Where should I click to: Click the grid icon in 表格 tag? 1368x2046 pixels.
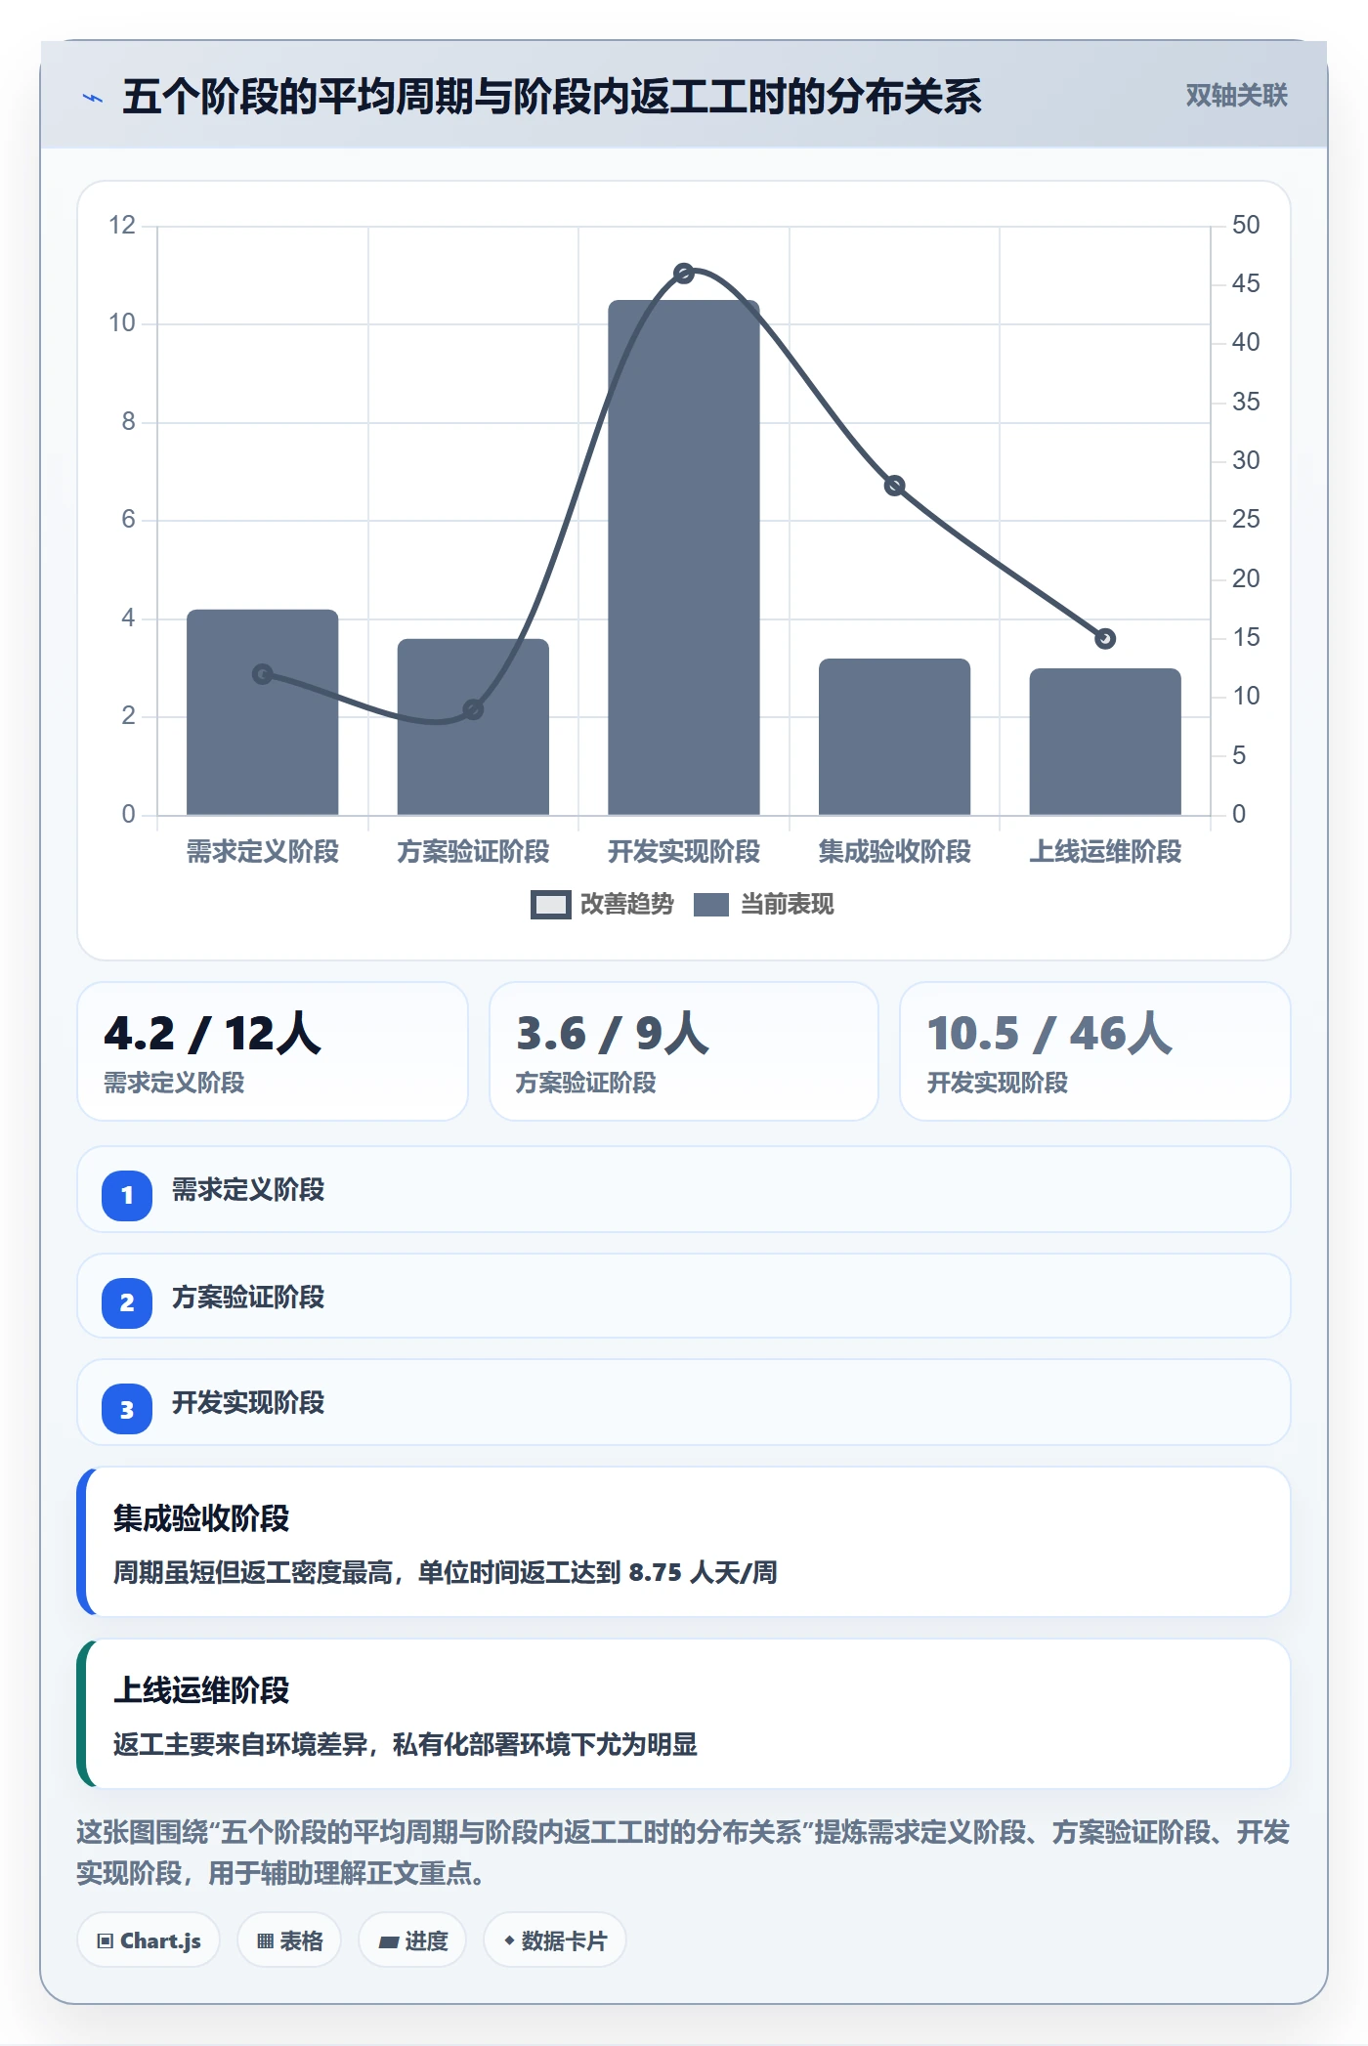coord(265,1941)
